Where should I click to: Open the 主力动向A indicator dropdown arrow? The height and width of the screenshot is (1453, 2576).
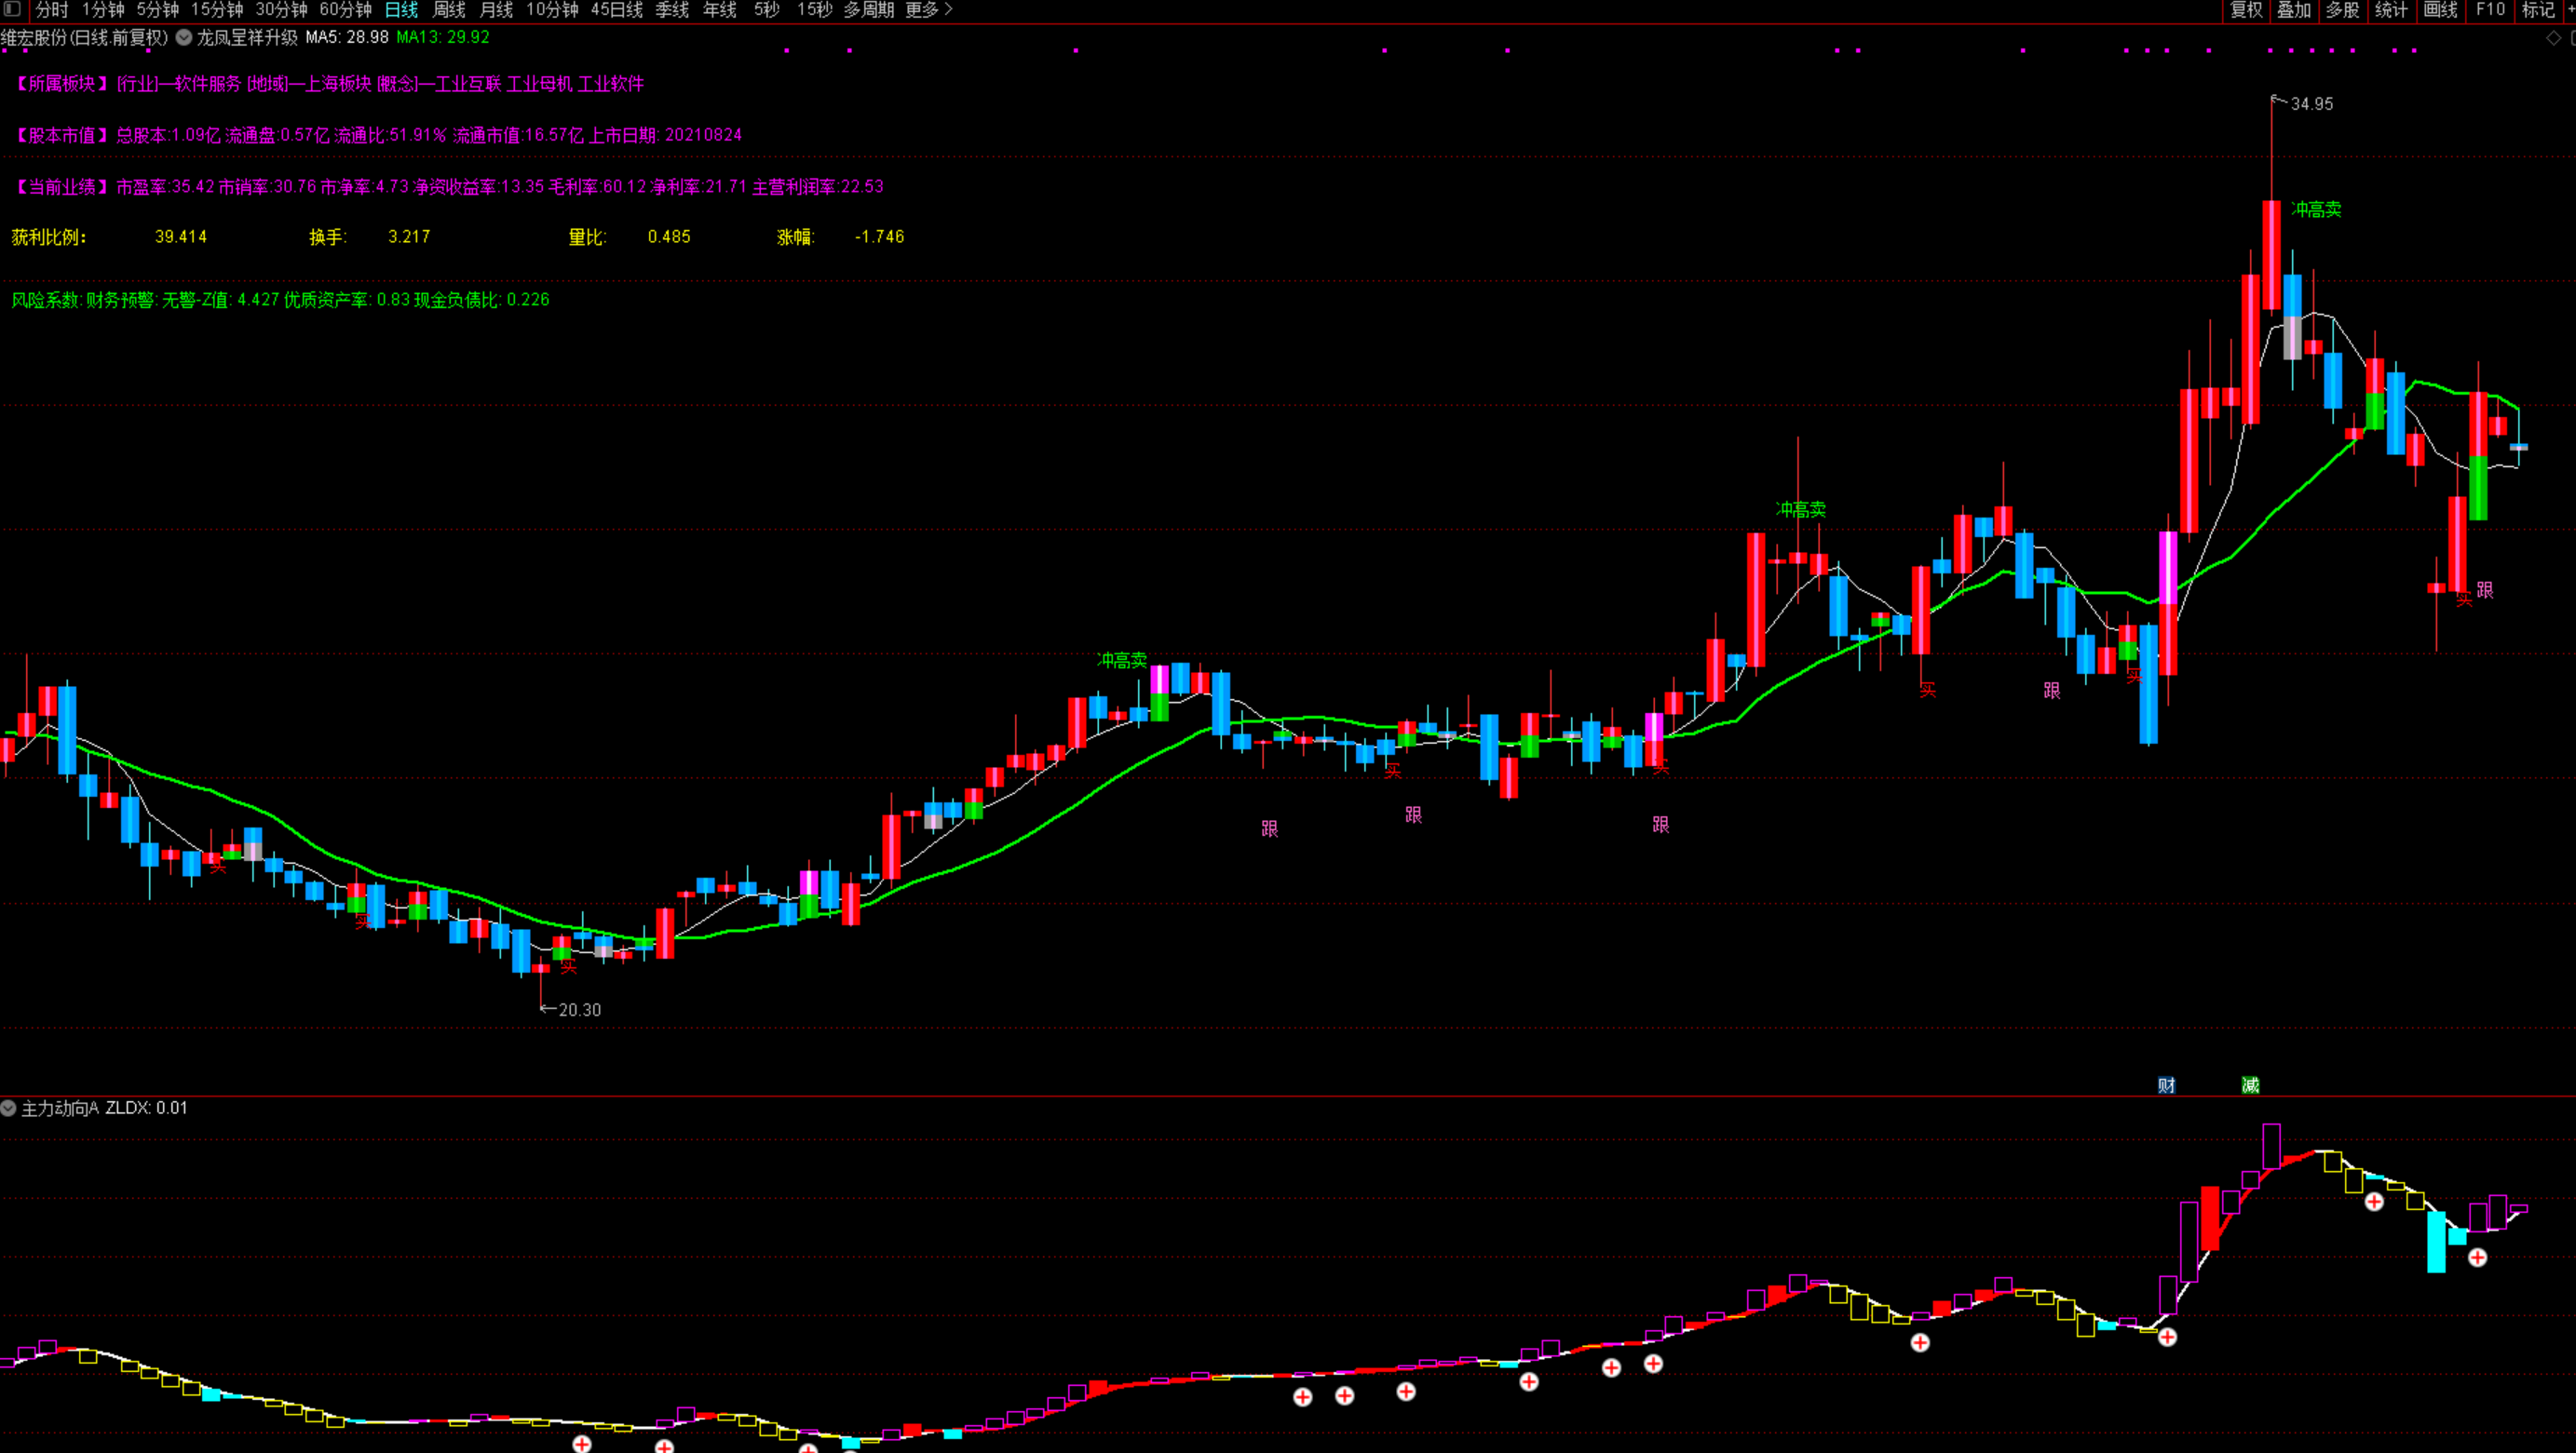click(x=8, y=1109)
